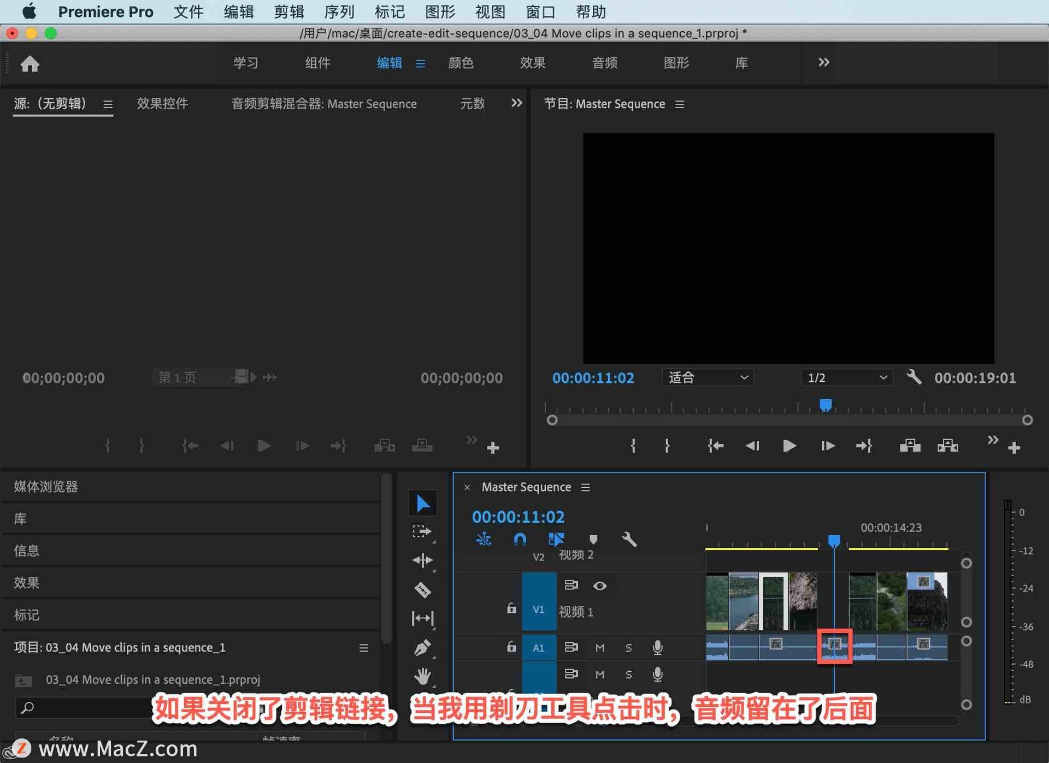
Task: Go to the Home screen icon
Action: (x=30, y=64)
